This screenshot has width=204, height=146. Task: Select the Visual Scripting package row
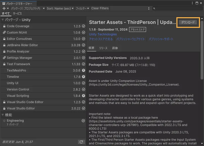tap(43, 96)
